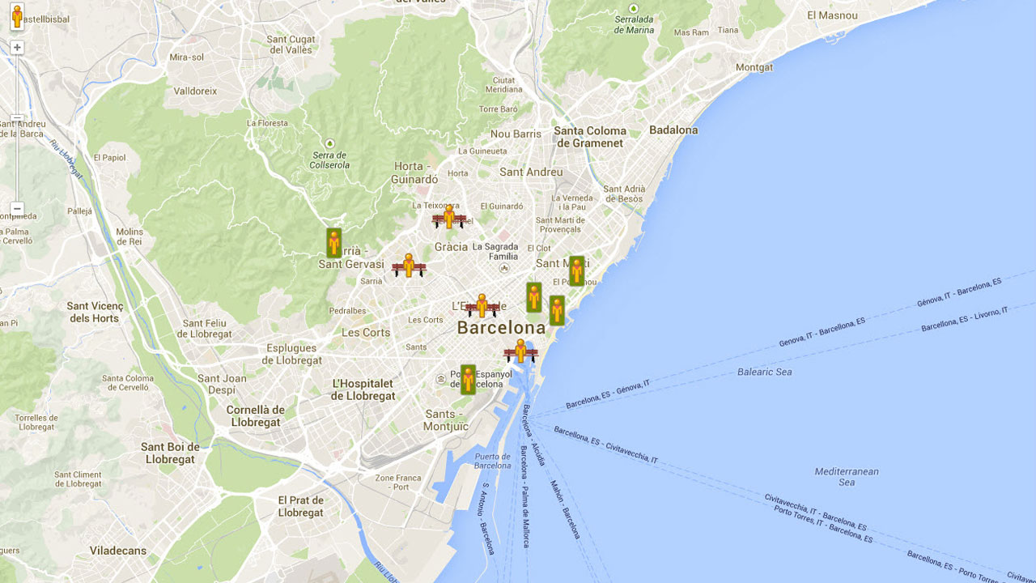
Task: Select the bench marker at the harbor
Action: [520, 351]
